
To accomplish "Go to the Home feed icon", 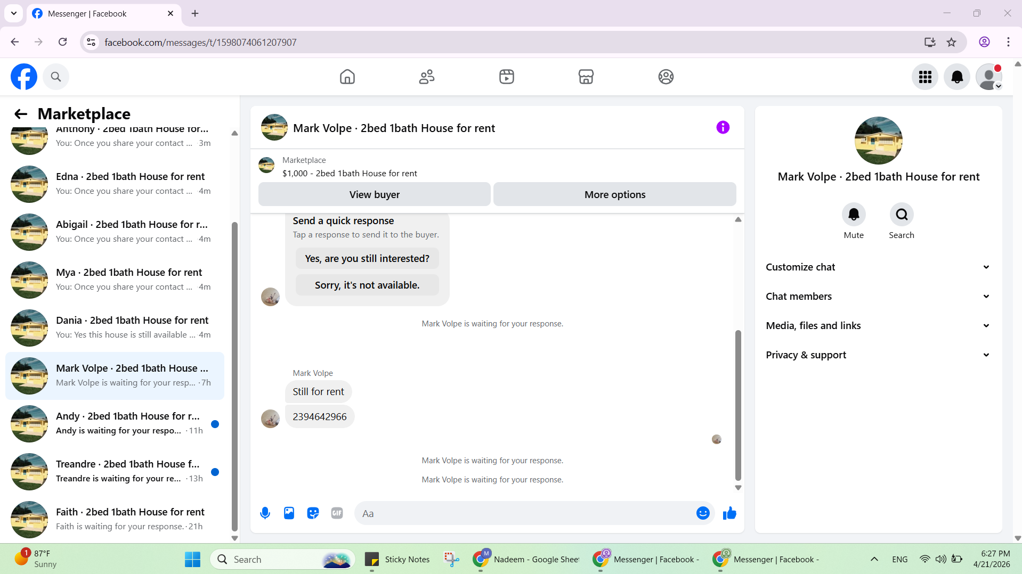I will coord(347,77).
